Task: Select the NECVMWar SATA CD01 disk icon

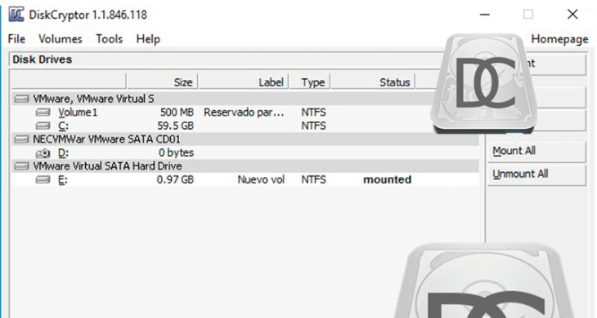Action: point(21,139)
